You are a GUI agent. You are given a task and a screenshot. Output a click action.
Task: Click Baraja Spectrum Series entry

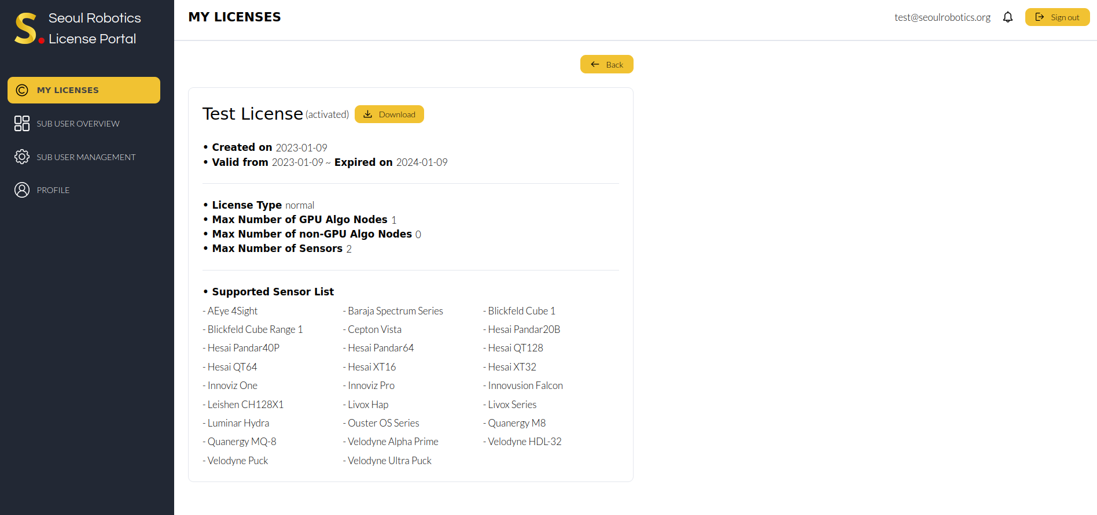(x=393, y=311)
